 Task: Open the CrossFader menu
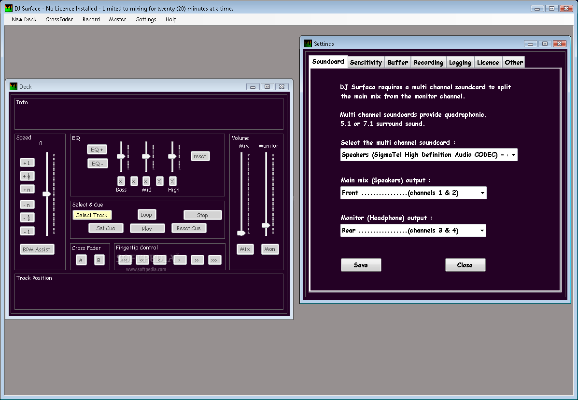point(59,19)
